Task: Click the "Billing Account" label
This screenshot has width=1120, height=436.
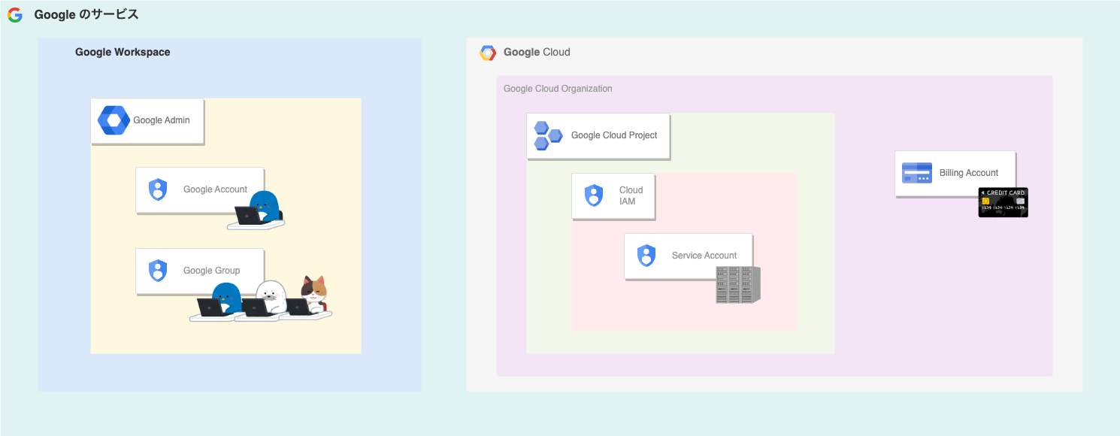Action: click(969, 173)
